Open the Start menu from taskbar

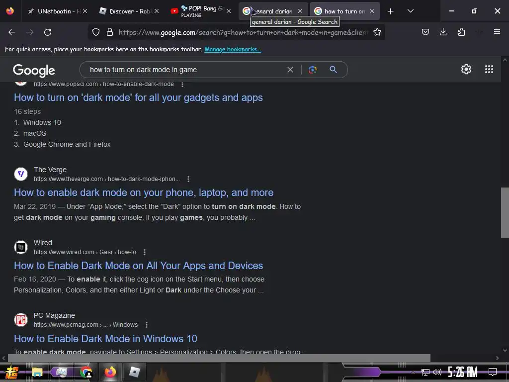tap(11, 372)
